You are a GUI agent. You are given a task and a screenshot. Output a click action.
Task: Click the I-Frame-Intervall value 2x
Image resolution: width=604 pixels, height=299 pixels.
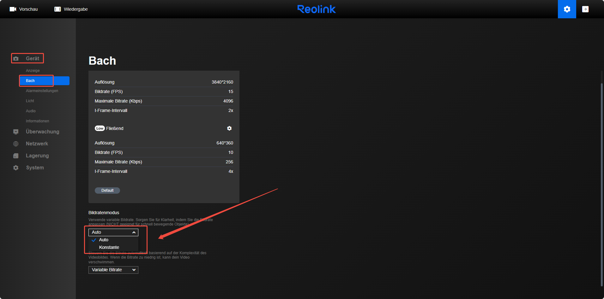point(231,110)
